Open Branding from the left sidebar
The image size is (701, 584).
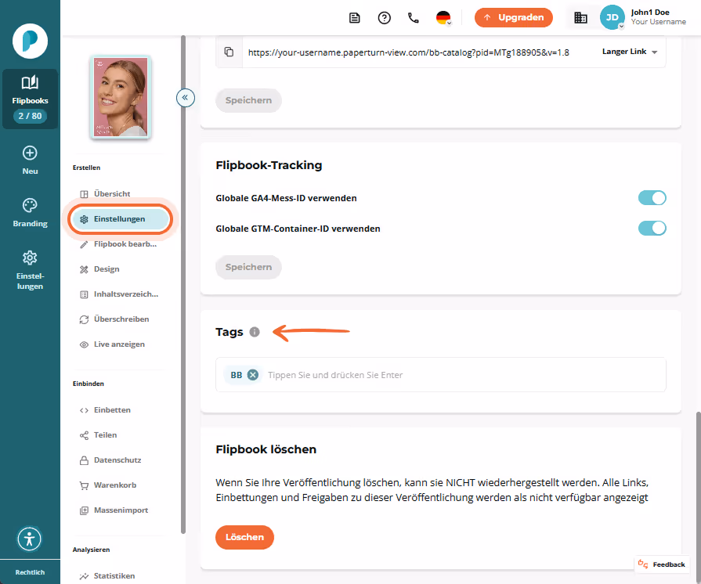pyautogui.click(x=30, y=213)
